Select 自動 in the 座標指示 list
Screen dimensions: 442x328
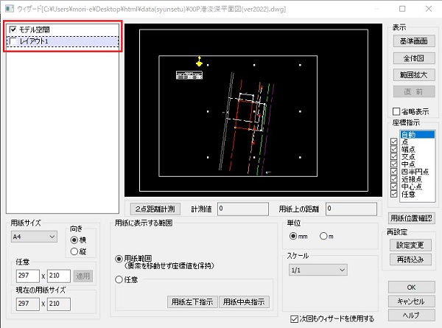[x=409, y=133]
